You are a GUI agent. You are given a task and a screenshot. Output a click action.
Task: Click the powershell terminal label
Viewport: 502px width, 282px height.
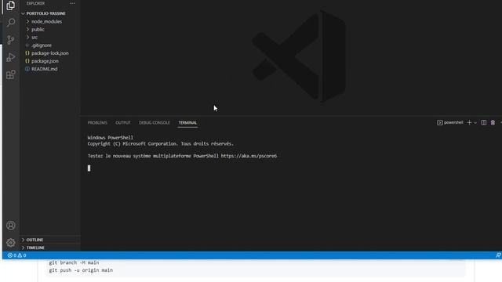click(450, 122)
